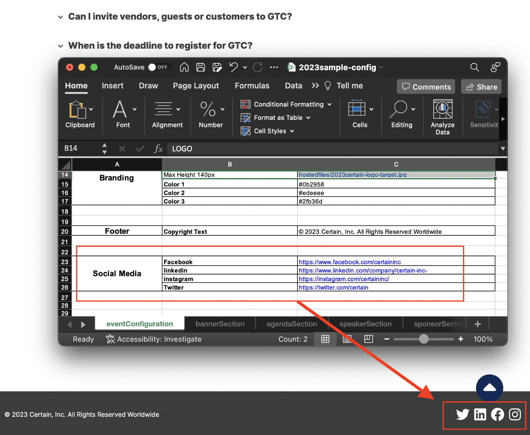Open the instagram.com/certaininc link

(x=344, y=279)
